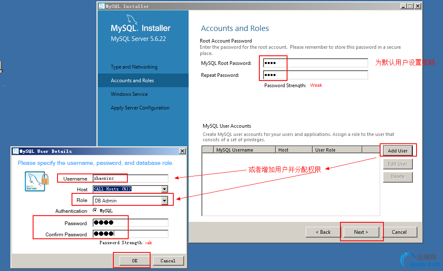The width and height of the screenshot is (443, 271).
Task: Click the MySQL User Accounts label
Action: [227, 126]
